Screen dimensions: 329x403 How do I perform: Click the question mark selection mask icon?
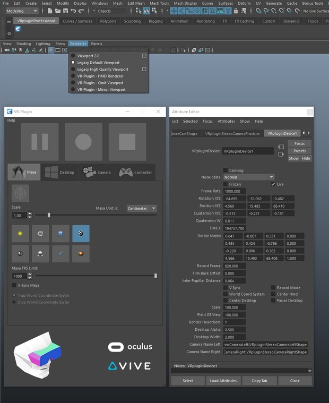point(228,11)
